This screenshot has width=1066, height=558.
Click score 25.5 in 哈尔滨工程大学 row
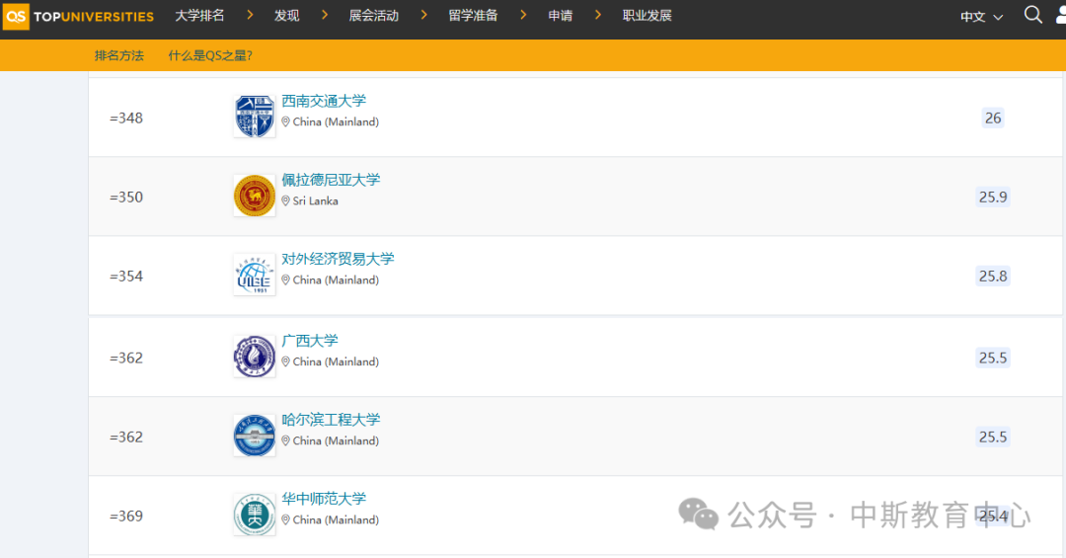tap(993, 437)
